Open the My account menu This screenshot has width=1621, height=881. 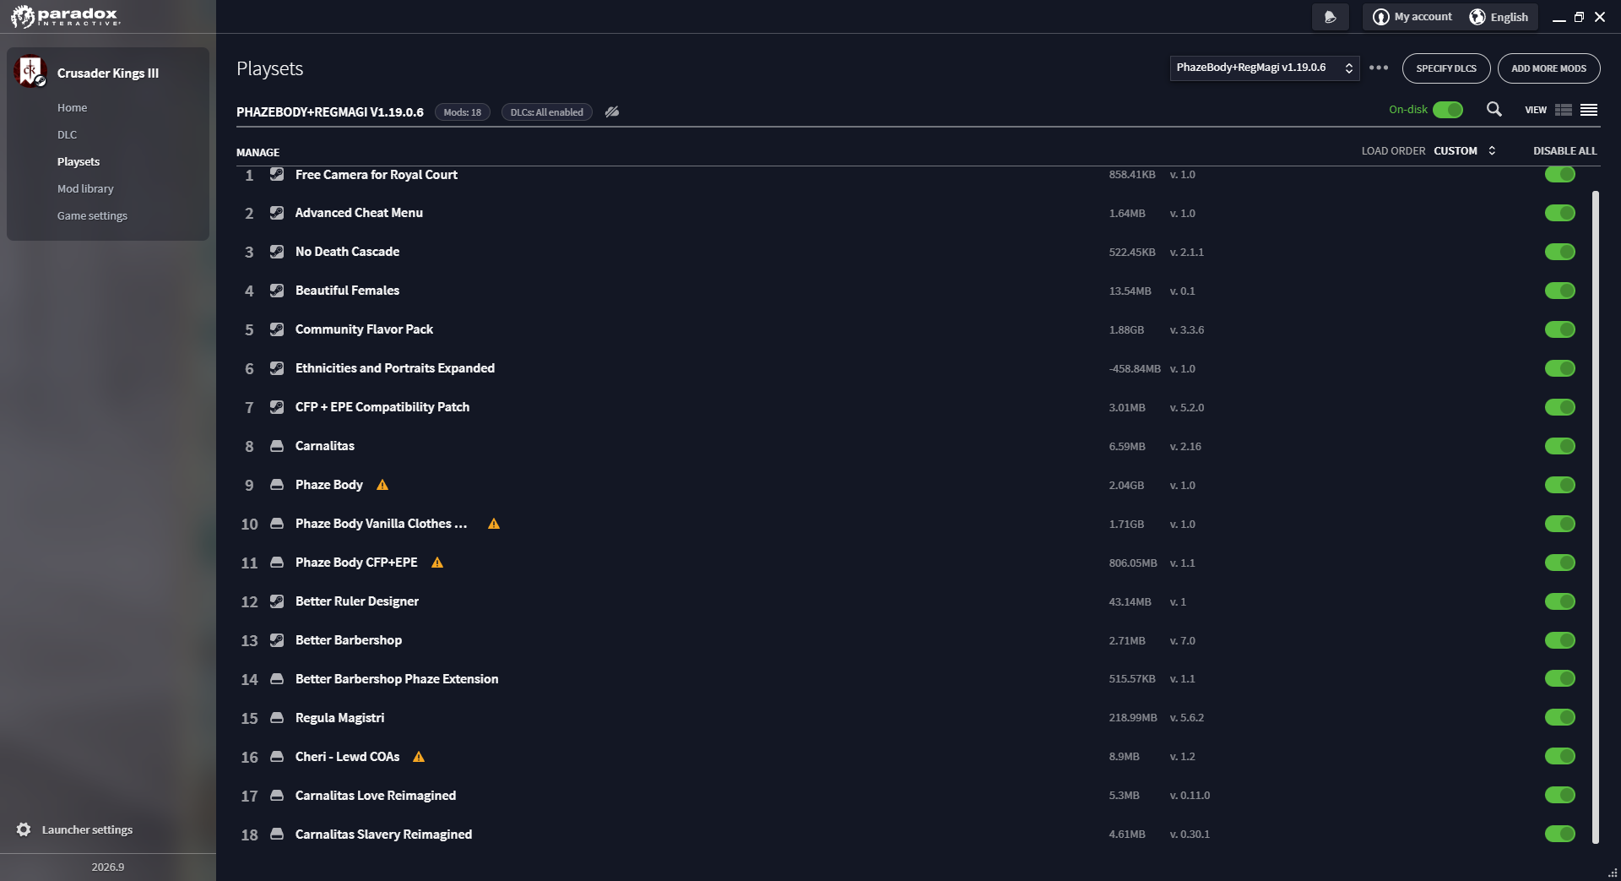pyautogui.click(x=1412, y=17)
